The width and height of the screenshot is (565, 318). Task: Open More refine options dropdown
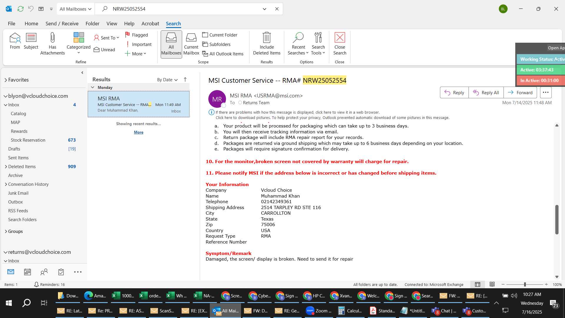coord(135,54)
